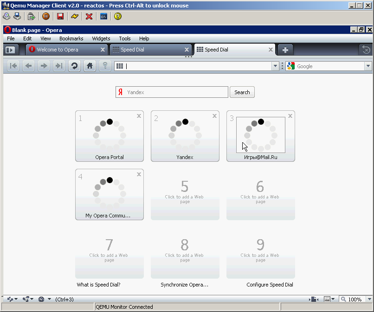Expand the zoom level 100% dropdown
374x312 pixels.
[x=366, y=299]
